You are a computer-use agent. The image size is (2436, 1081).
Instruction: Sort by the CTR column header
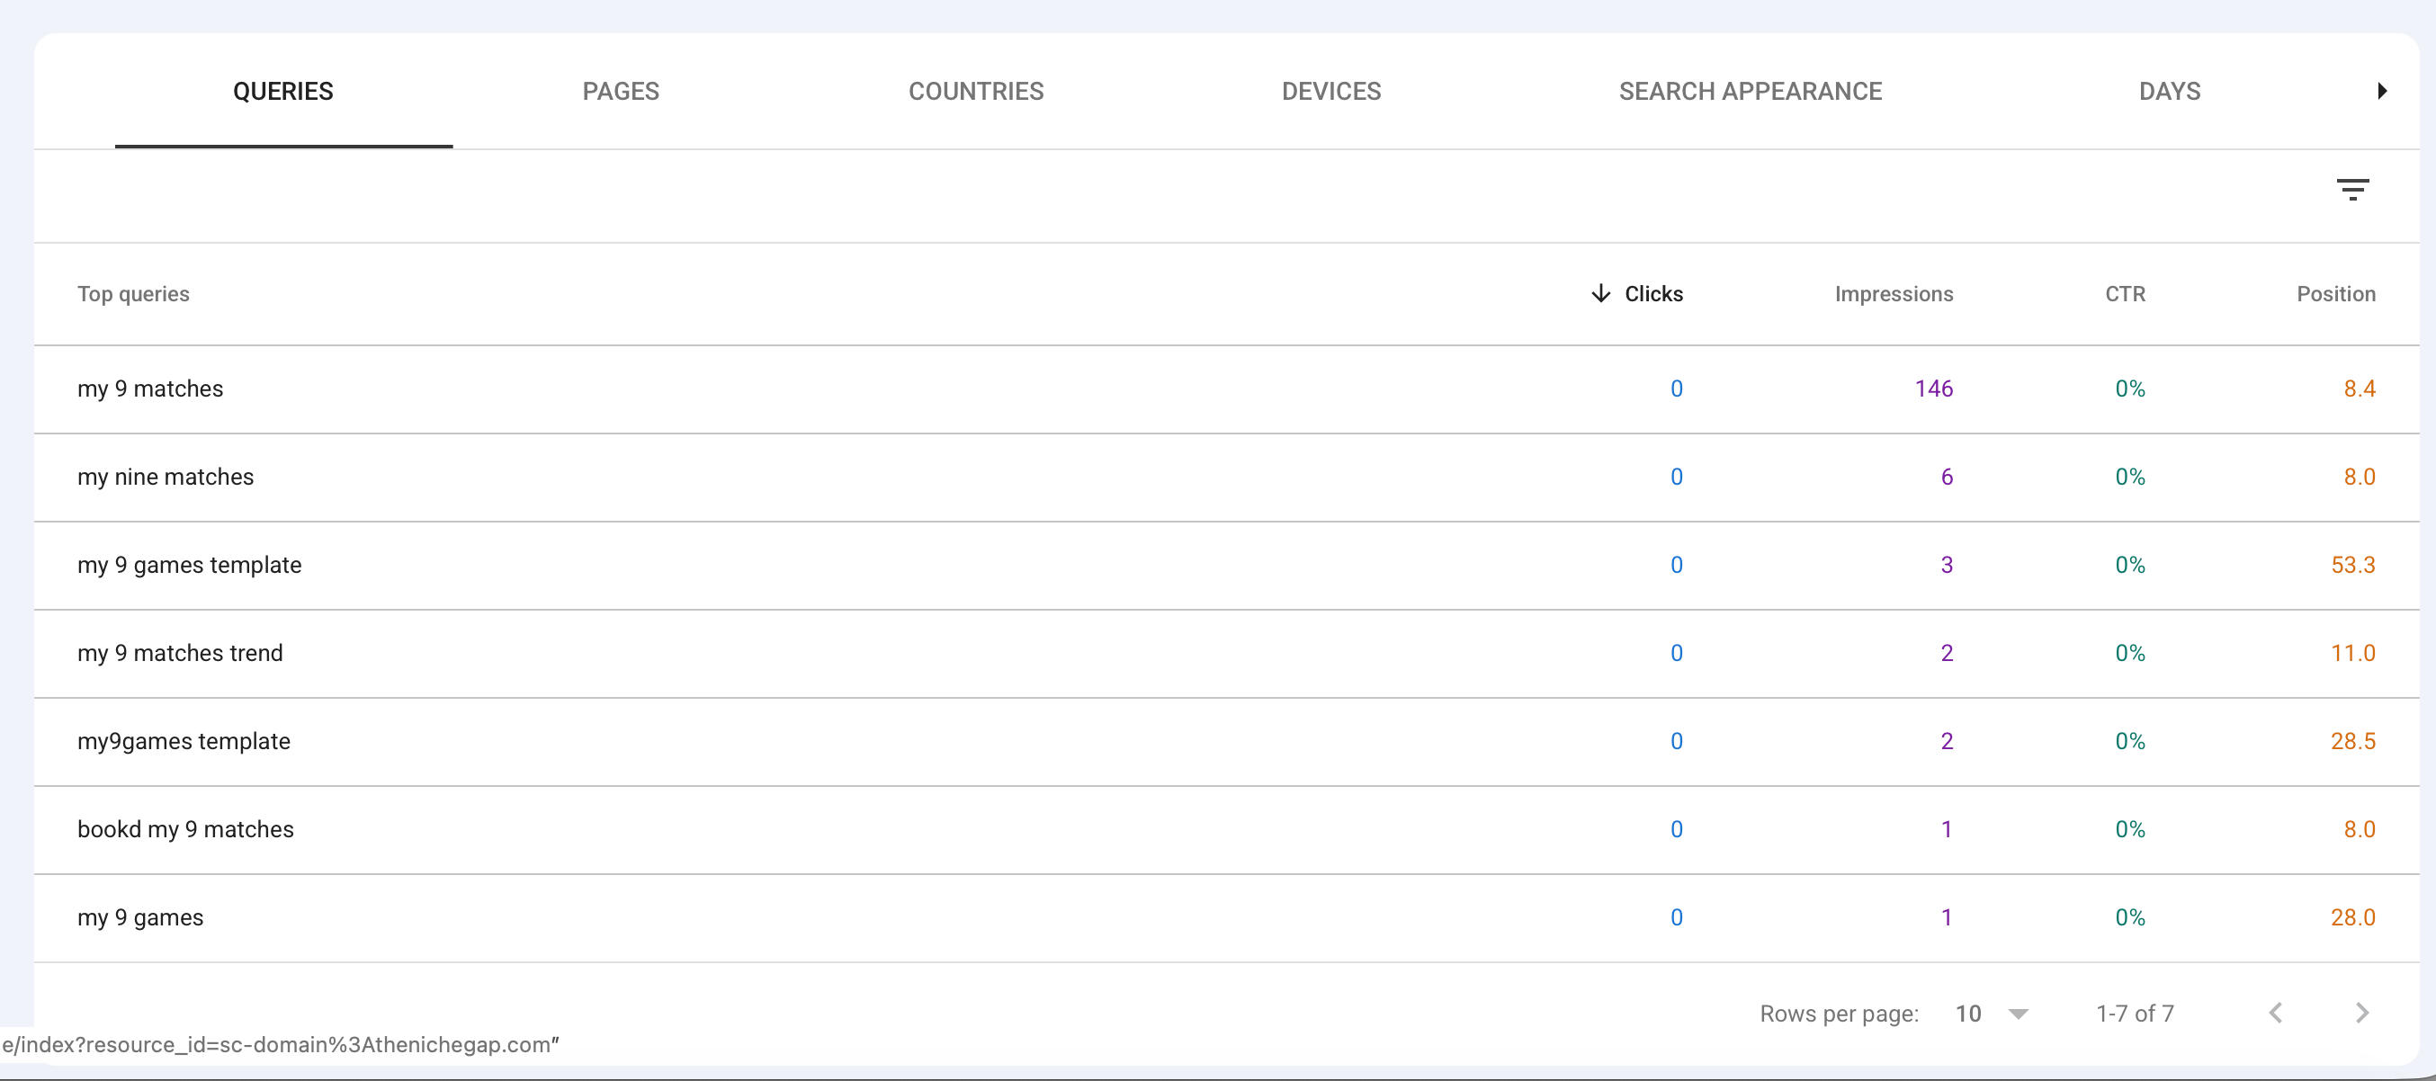point(2125,294)
